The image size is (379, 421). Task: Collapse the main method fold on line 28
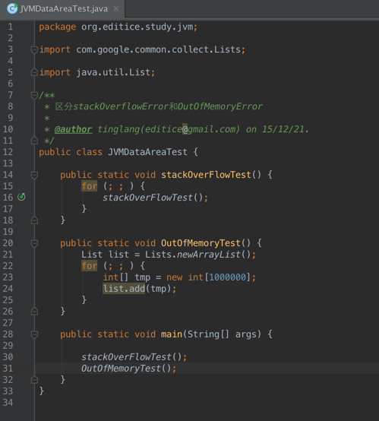tap(34, 334)
